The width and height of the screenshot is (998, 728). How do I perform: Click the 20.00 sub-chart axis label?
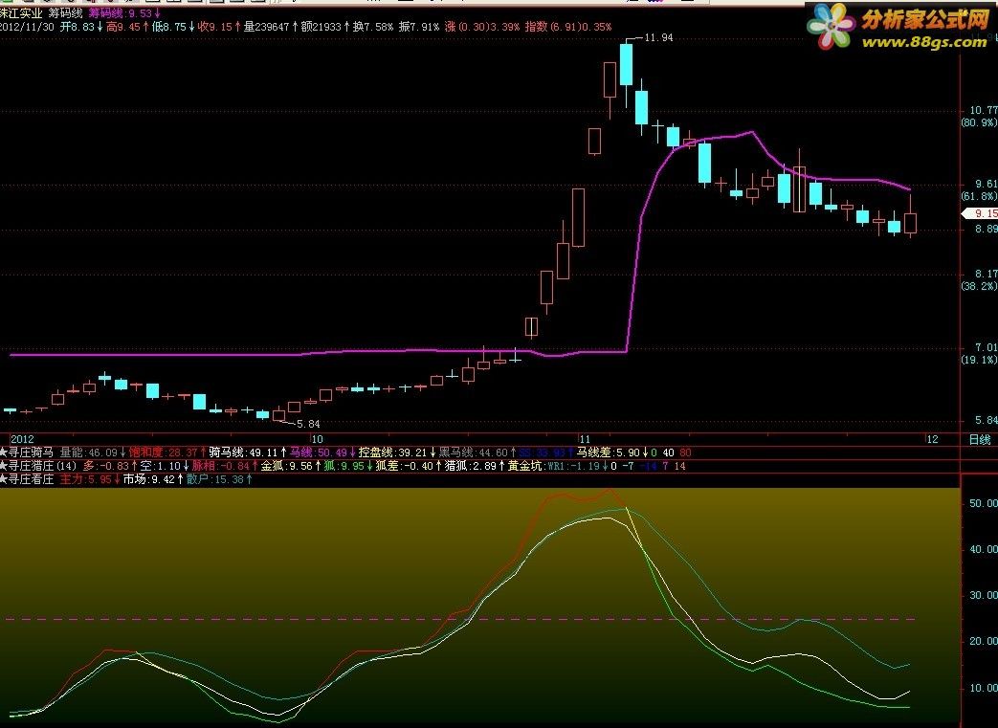(984, 642)
